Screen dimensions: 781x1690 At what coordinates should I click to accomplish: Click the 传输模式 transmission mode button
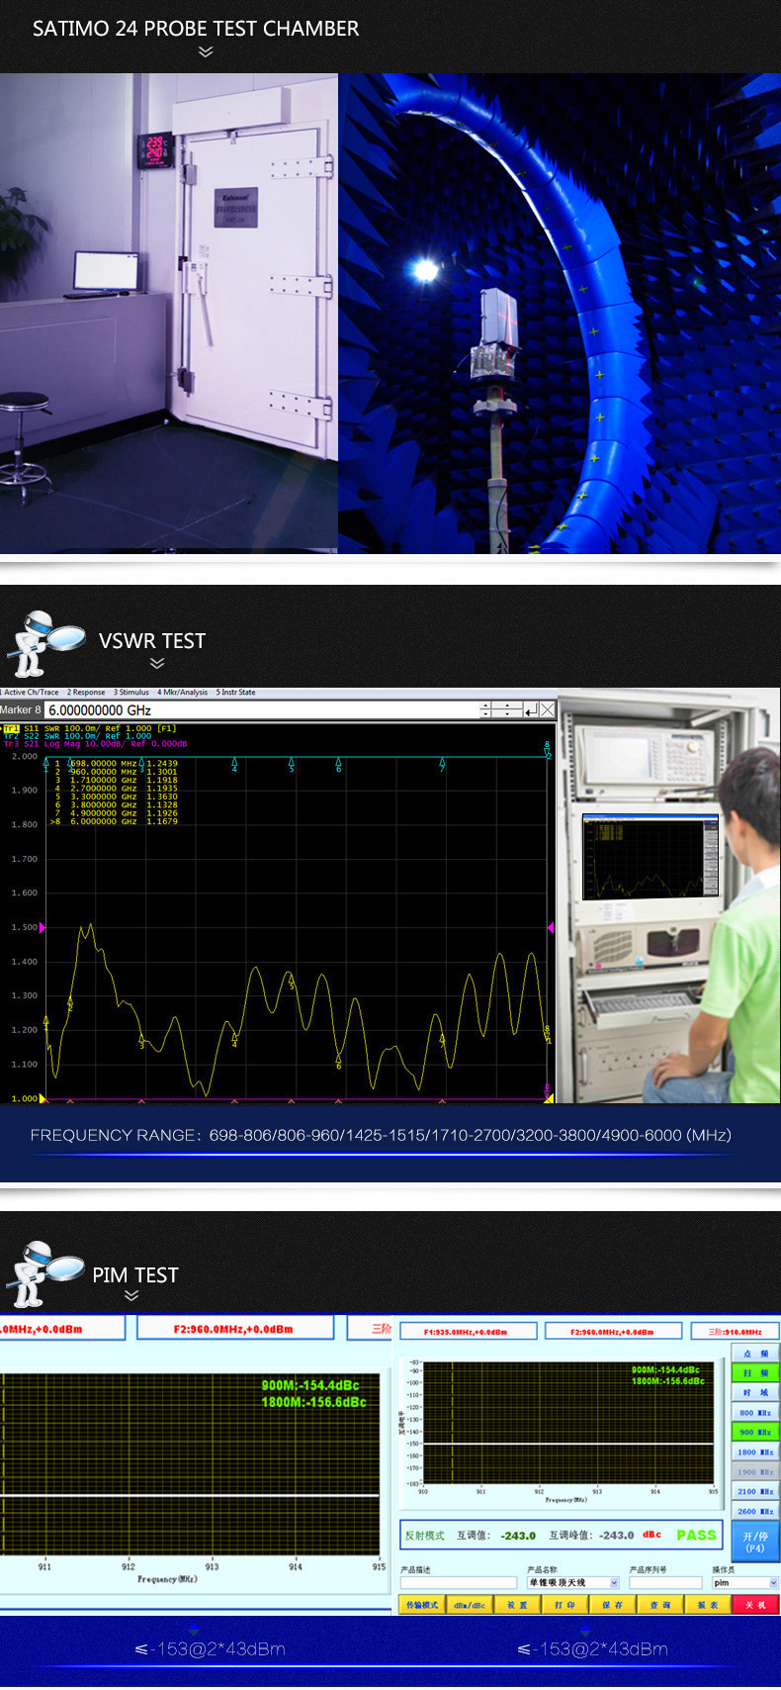pos(422,1605)
